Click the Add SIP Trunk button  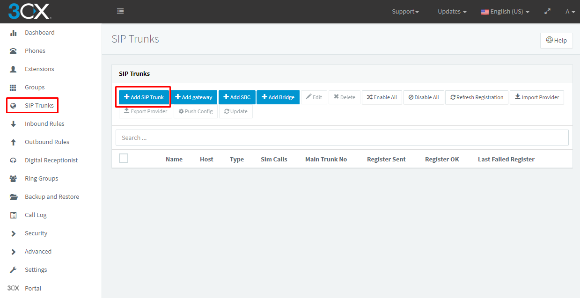(x=144, y=97)
